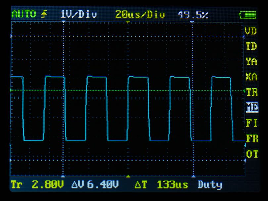The width and height of the screenshot is (268, 201).
Task: Click the Duty measurement label
Action: [210, 185]
